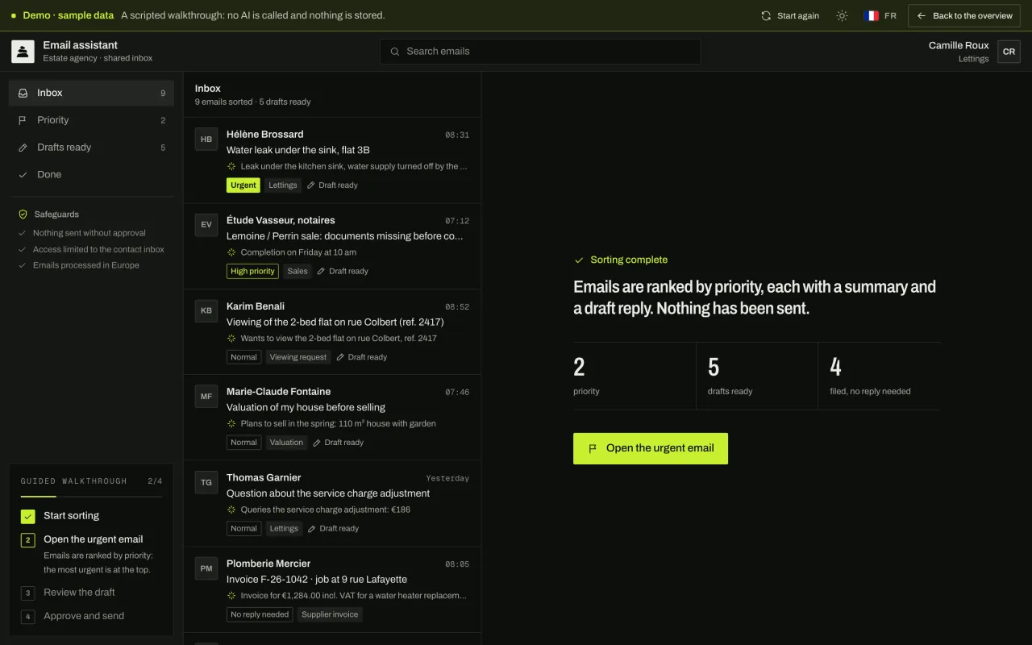Click the Search emails input field

540,52
